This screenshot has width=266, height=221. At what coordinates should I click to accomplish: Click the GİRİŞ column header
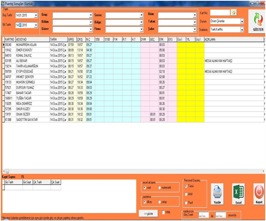(x=72, y=39)
